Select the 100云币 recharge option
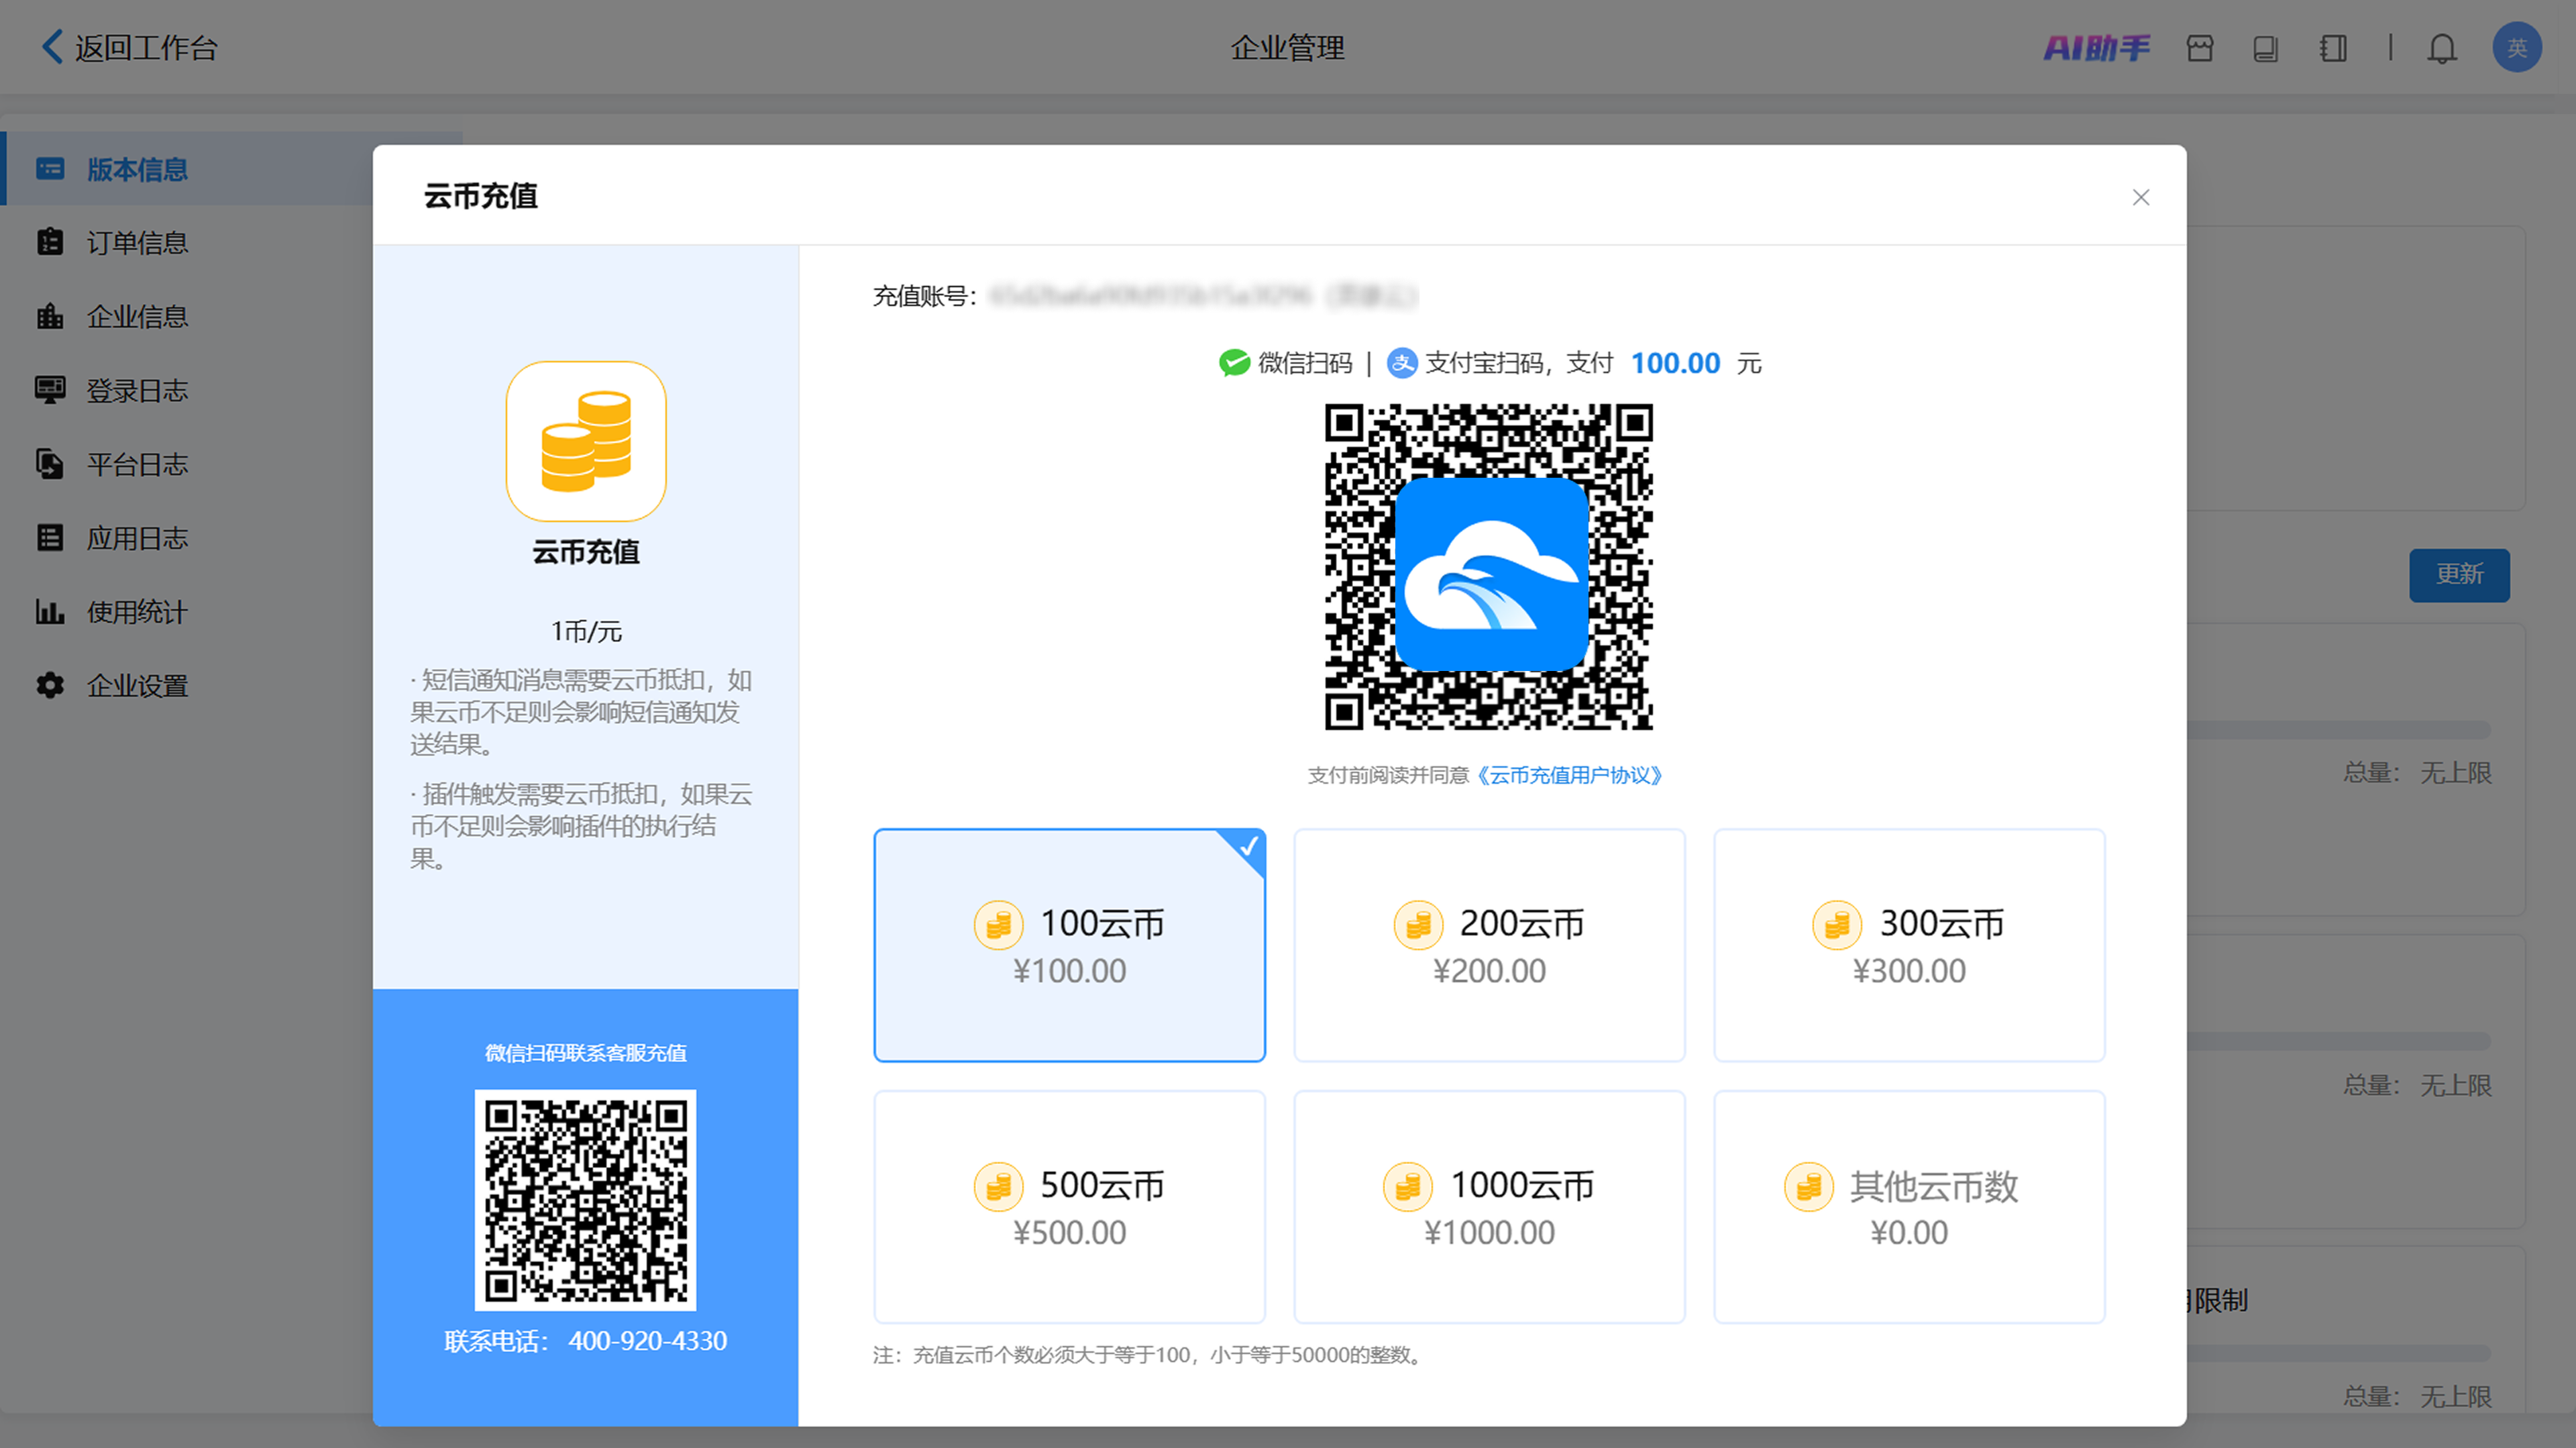 [1069, 945]
